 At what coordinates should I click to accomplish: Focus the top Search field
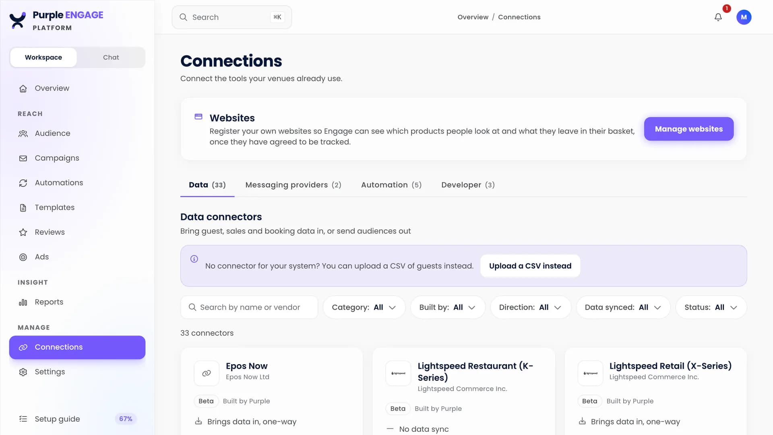[231, 17]
